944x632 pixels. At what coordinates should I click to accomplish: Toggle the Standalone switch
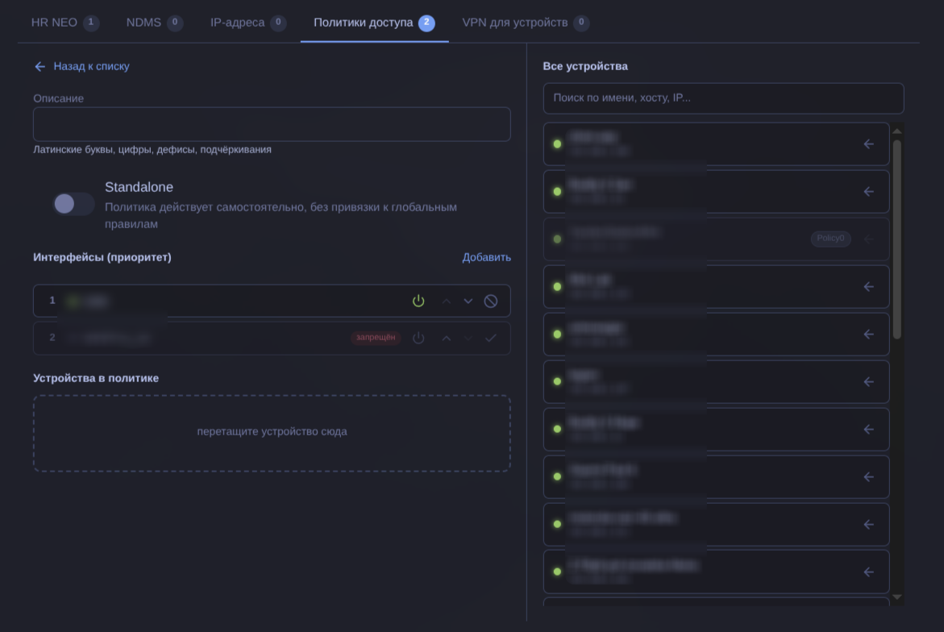(74, 204)
